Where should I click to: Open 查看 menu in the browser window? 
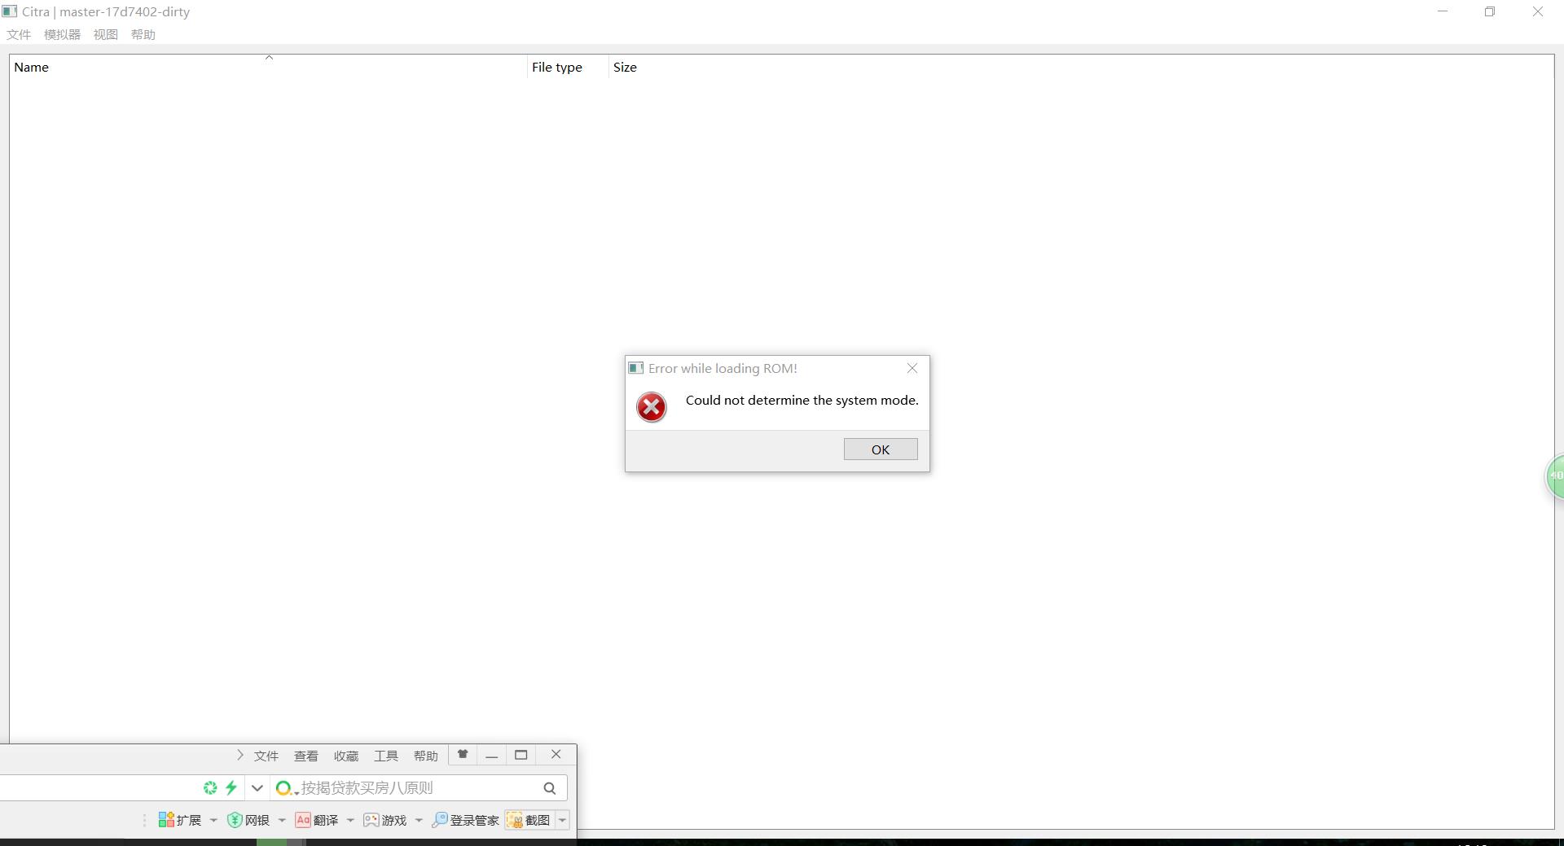(306, 756)
